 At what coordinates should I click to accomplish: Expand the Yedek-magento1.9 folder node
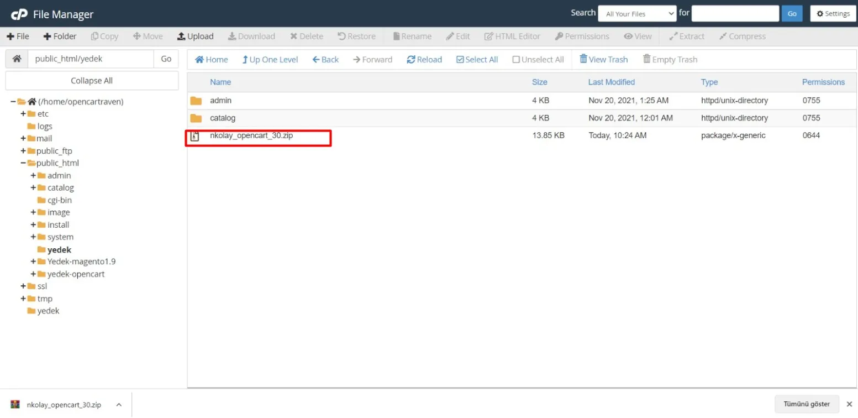[33, 262]
